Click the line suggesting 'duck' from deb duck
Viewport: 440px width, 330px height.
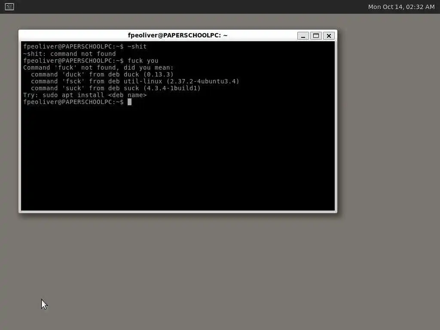pos(102,74)
